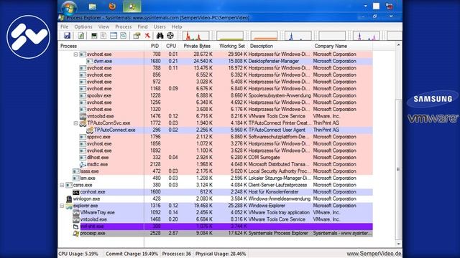This screenshot has width=460, height=258.
Task: Open the green commit history mini graph
Action: point(230,36)
